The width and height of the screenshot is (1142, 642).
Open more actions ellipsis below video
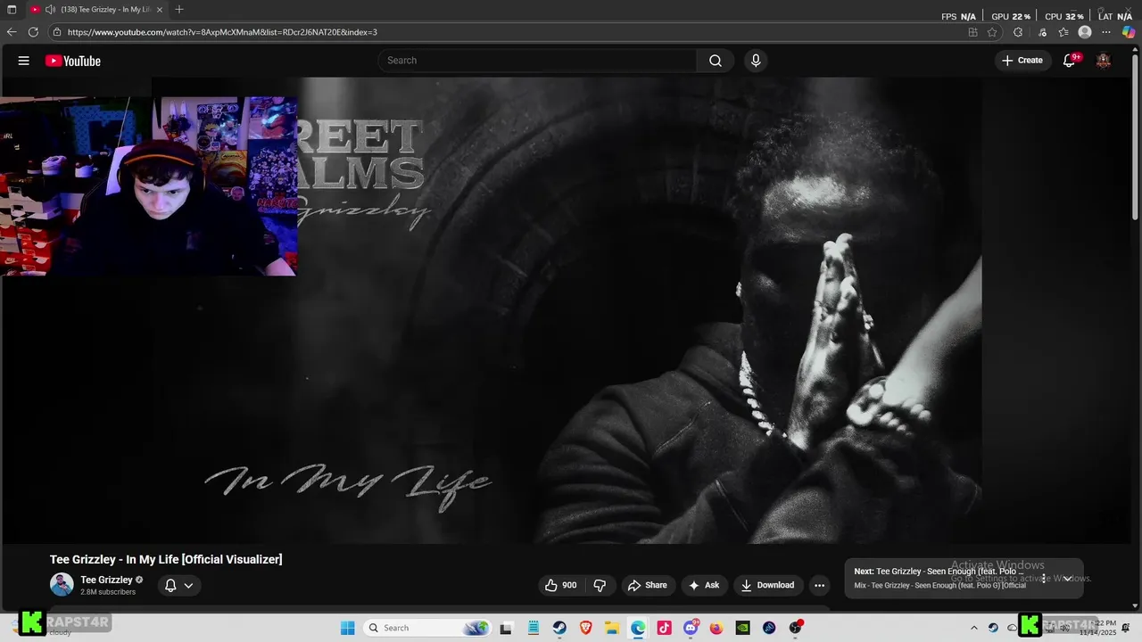pos(819,585)
